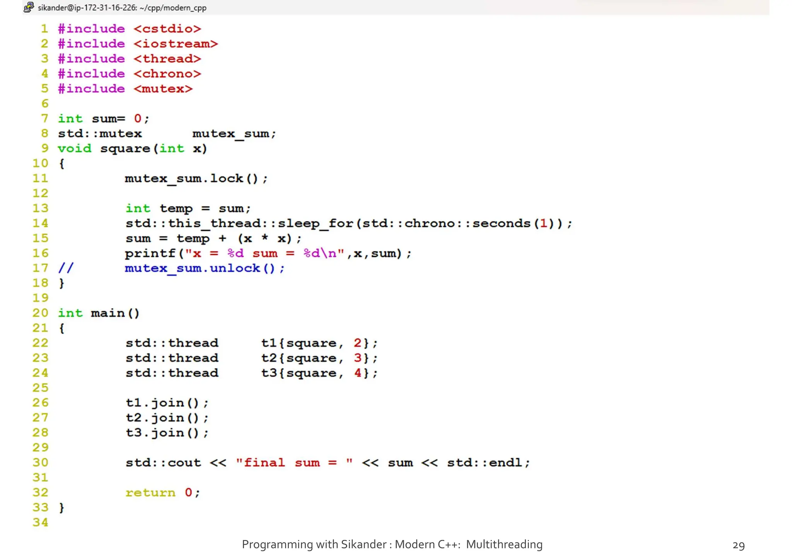Viewport: 792px width, 560px height.
Task: Click on 't2{square, 3};' thread declaration
Action: 319,359
